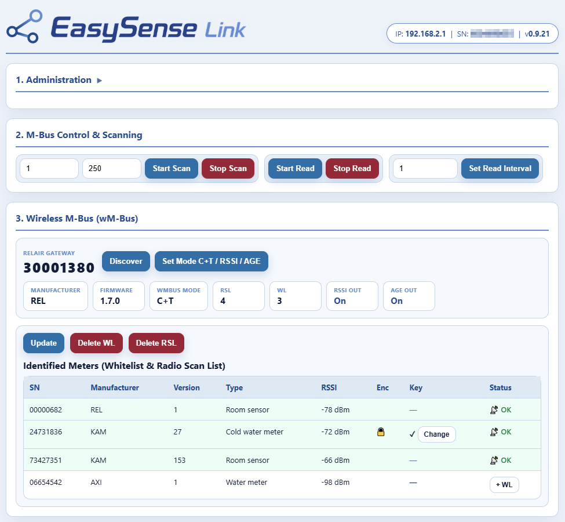565x522 pixels.
Task: Click the AGE OUT On info card
Action: click(409, 296)
